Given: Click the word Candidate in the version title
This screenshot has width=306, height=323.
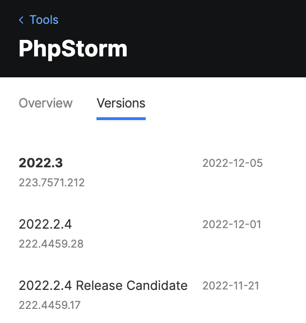Looking at the screenshot, I should pos(157,286).
